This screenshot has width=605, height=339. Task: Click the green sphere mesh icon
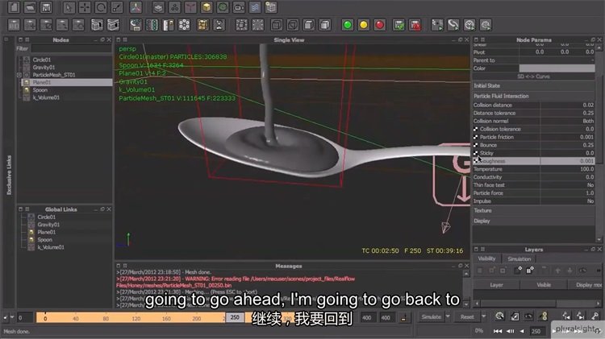click(223, 7)
